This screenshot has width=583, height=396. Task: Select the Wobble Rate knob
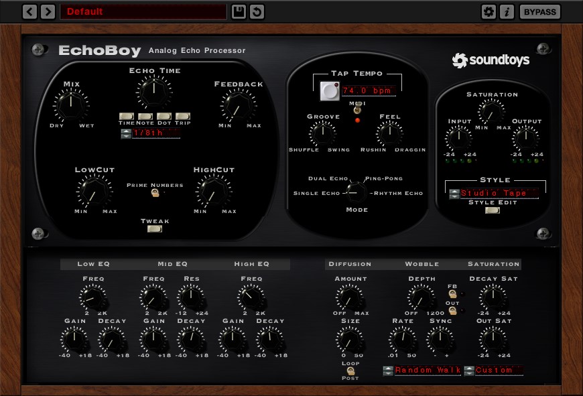tap(403, 340)
